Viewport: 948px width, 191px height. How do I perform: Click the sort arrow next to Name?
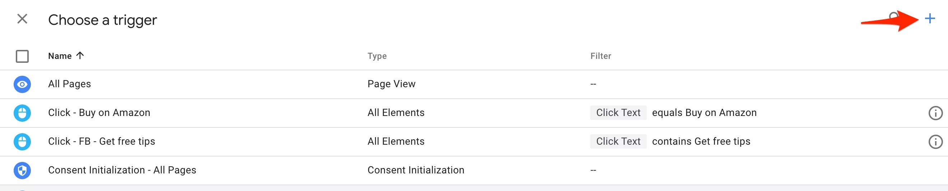coord(80,56)
